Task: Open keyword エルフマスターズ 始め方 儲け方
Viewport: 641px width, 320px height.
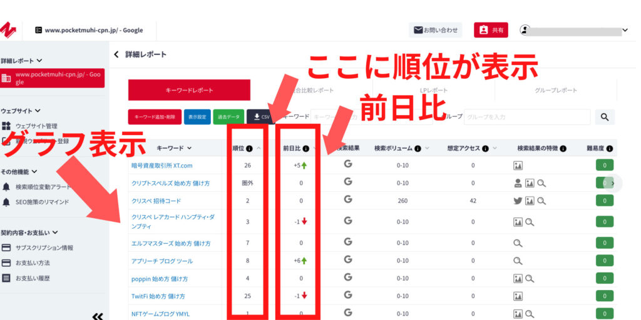Action: point(171,243)
